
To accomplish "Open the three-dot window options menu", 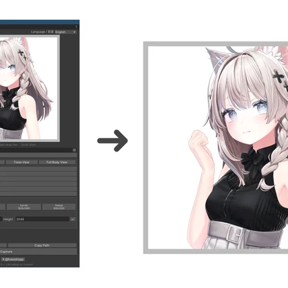I will 76,27.
